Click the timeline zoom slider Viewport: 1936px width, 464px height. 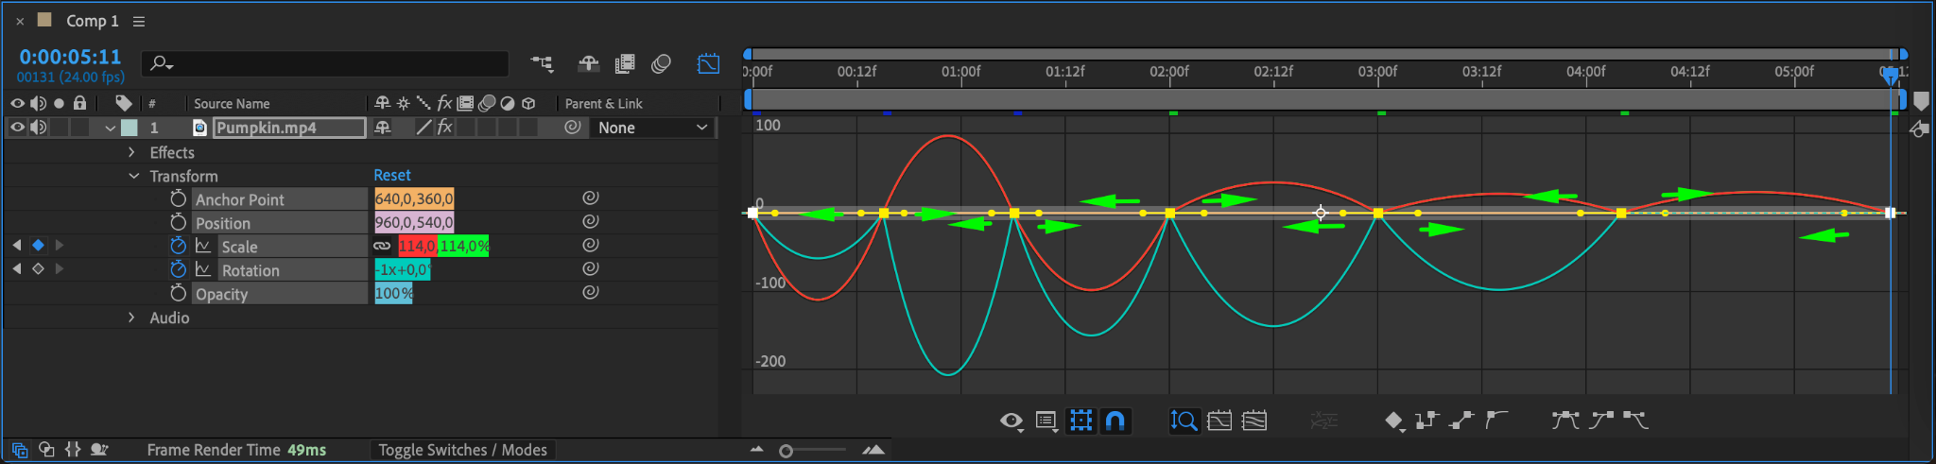pyautogui.click(x=813, y=451)
